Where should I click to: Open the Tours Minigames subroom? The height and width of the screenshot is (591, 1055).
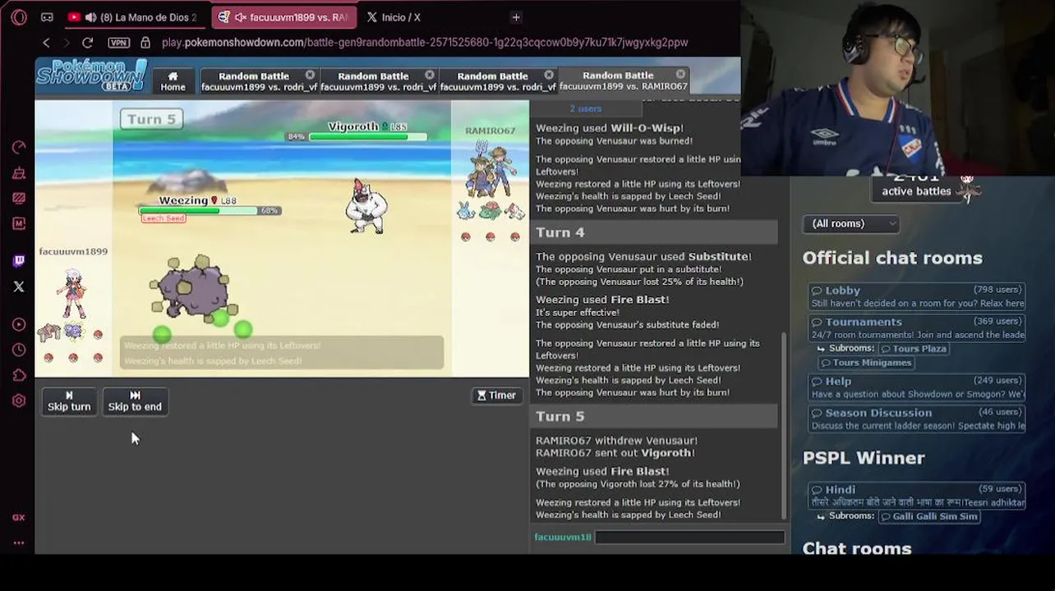coord(866,363)
